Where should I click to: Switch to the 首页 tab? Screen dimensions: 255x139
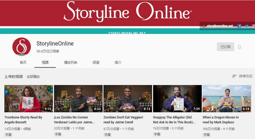[x=23, y=62]
